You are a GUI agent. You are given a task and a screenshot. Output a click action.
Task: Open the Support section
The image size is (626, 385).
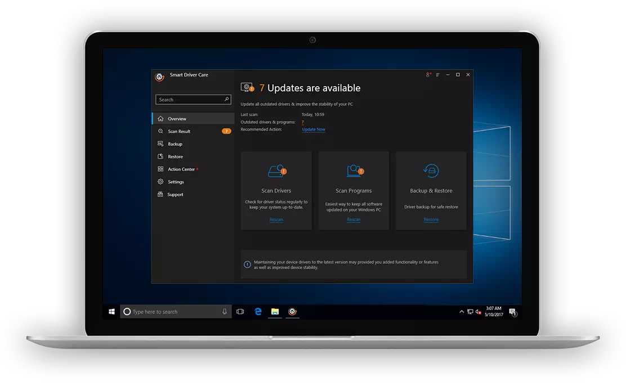[x=193, y=194]
